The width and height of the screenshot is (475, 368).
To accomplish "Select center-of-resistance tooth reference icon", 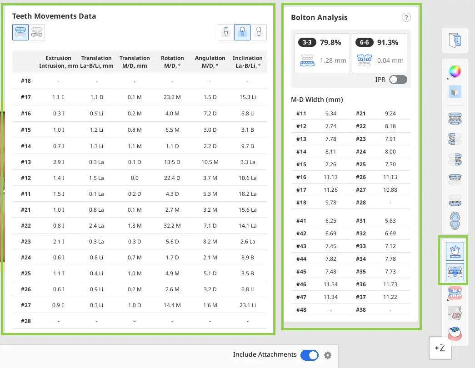I will click(x=242, y=32).
